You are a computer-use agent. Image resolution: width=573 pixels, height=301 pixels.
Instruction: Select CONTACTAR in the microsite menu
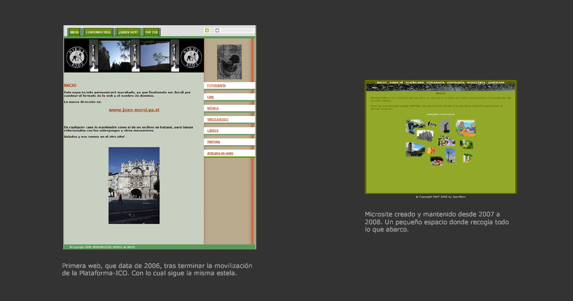tap(496, 82)
